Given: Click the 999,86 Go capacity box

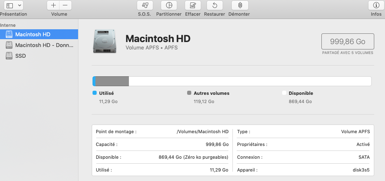Looking at the screenshot, I should (x=347, y=41).
